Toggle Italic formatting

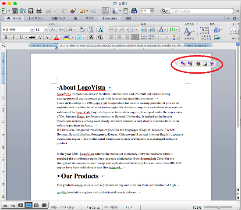(14, 37)
